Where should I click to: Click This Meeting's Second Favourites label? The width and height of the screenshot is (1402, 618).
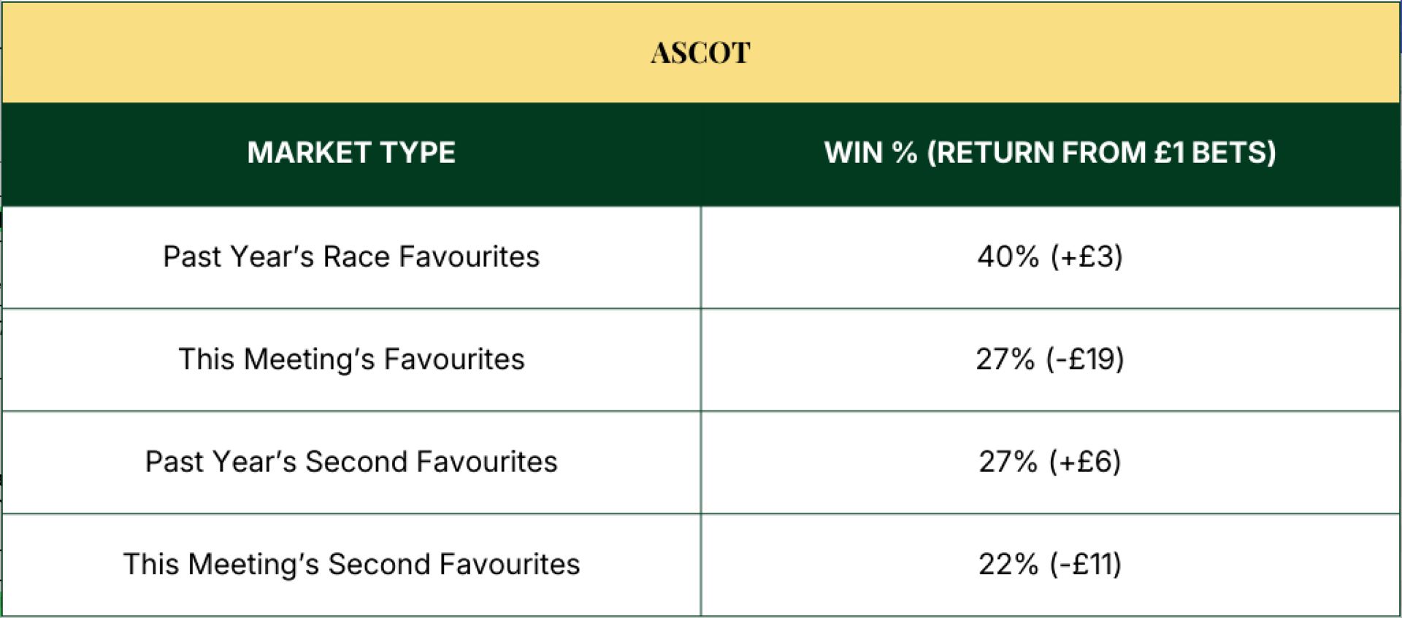351,564
